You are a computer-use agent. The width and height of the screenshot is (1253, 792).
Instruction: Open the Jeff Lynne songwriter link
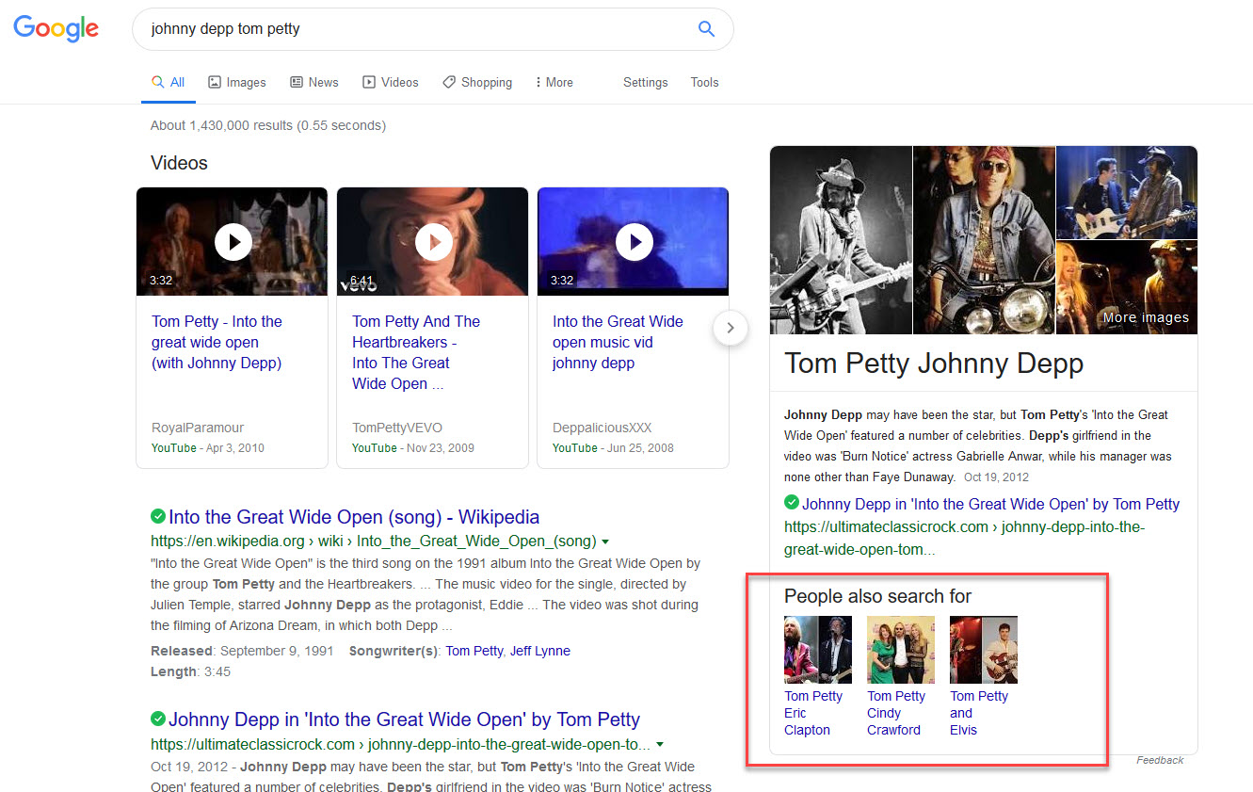coord(539,651)
